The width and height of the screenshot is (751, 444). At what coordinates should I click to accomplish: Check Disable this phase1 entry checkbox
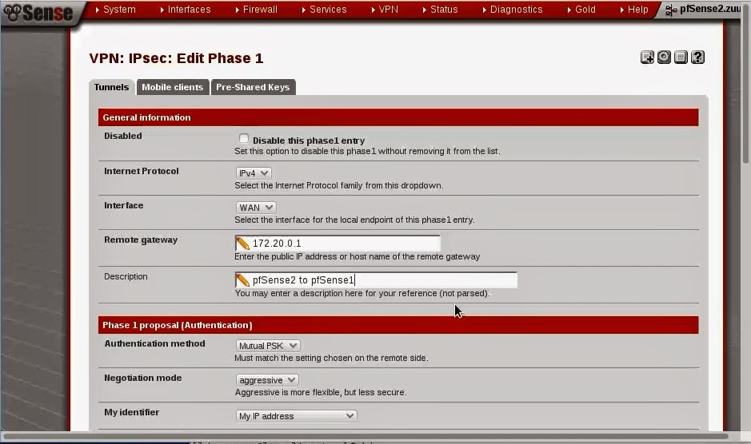pos(244,138)
